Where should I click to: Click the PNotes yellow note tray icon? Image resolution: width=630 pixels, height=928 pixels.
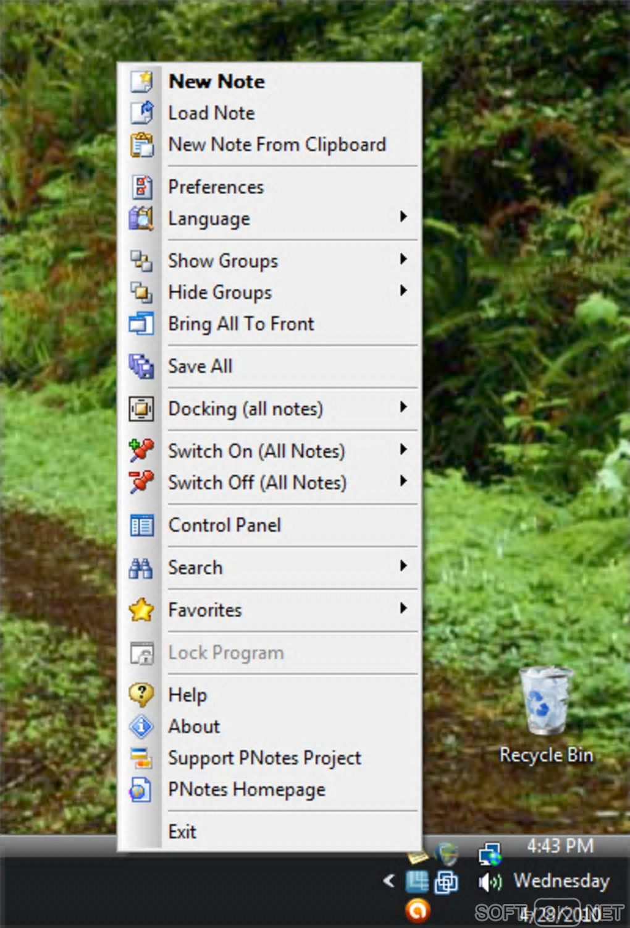click(x=418, y=857)
